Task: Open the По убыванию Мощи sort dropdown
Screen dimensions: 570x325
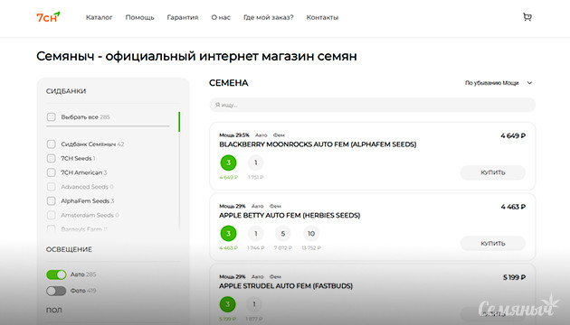Action: pos(499,83)
